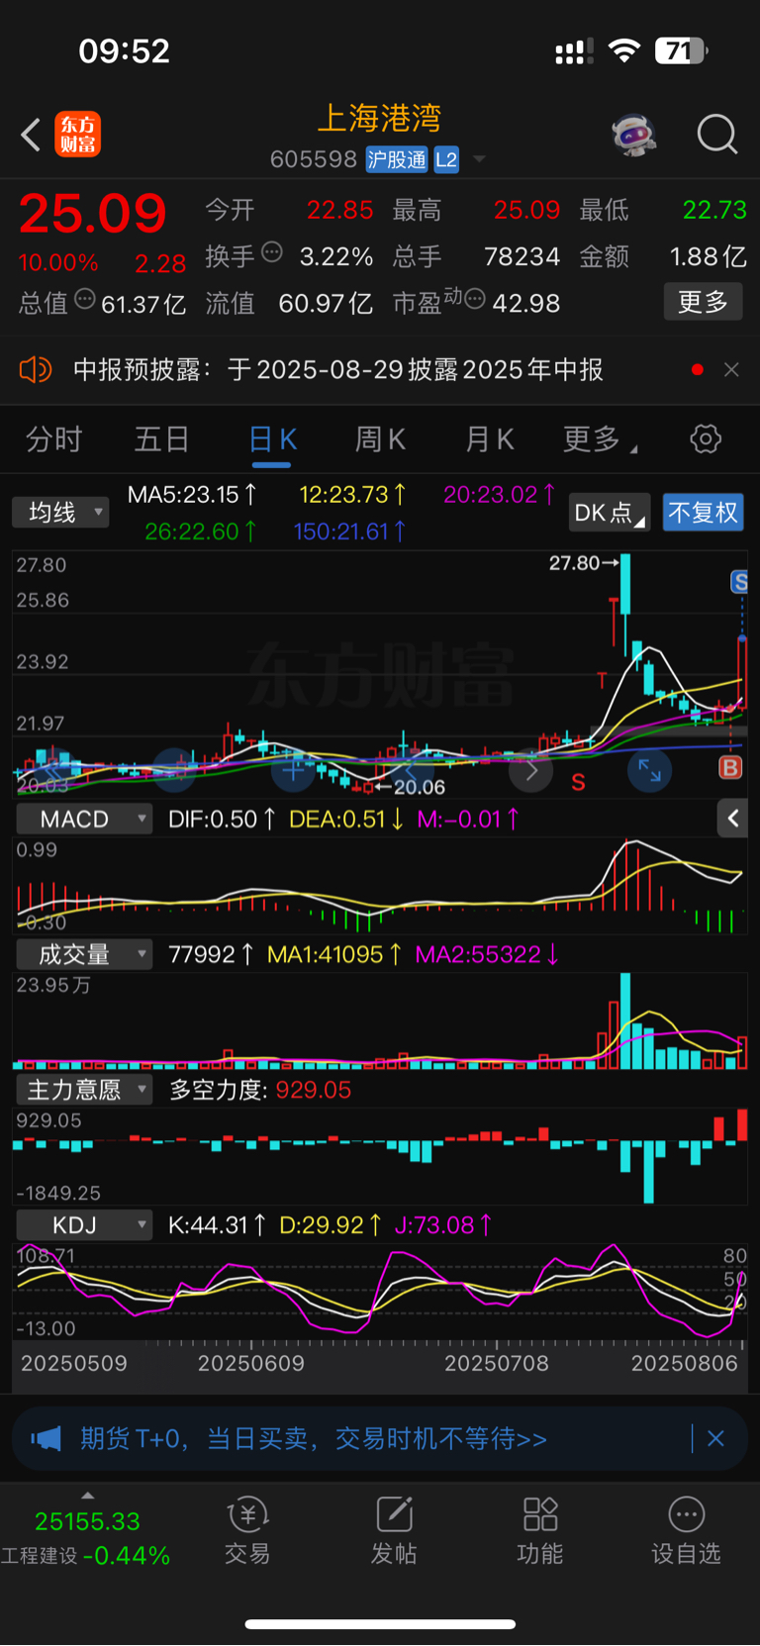Tap the orange 东方财富 logo icon

[77, 135]
